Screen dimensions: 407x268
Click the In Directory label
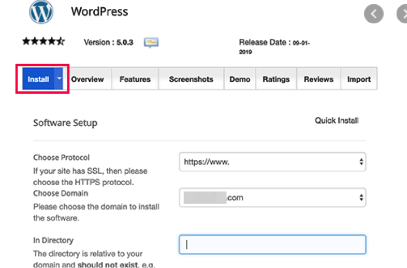(x=53, y=240)
